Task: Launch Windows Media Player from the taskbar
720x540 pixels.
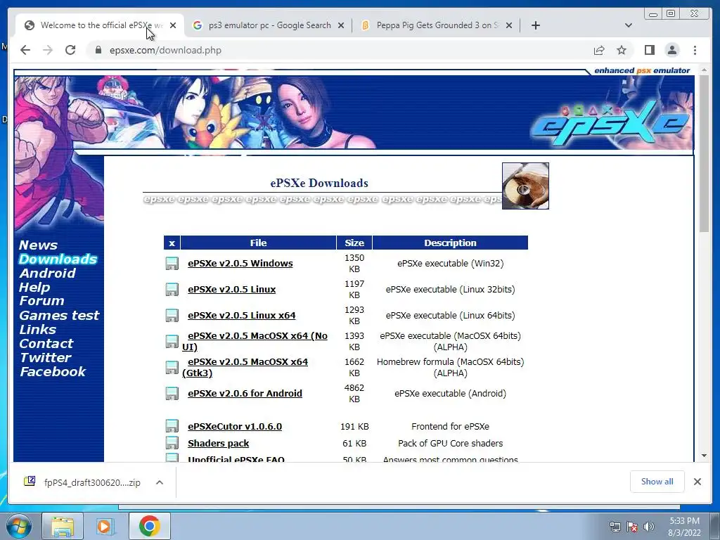Action: tap(105, 526)
